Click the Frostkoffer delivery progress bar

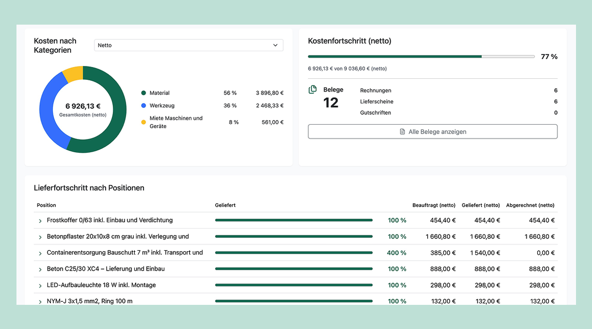294,220
